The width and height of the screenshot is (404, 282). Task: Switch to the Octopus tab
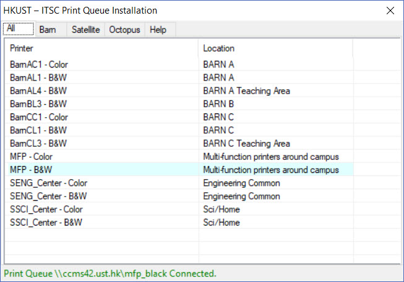click(124, 30)
